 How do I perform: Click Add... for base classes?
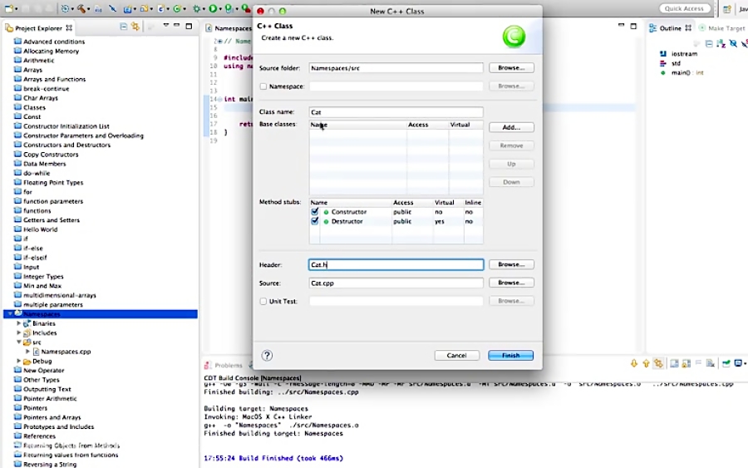tap(511, 127)
